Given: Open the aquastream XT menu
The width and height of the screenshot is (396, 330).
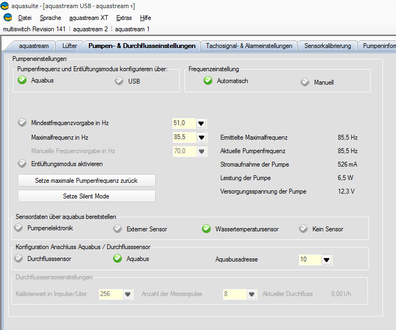Looking at the screenshot, I should tap(89, 18).
